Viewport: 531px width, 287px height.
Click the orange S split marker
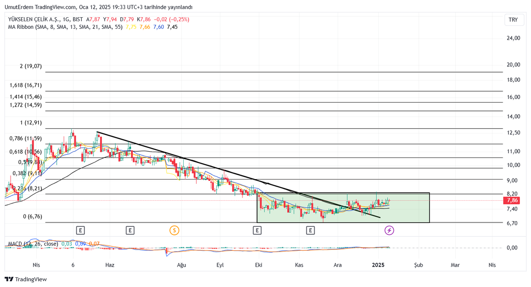(174, 230)
